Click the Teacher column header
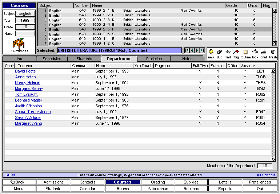280x194 pixels. [43, 66]
